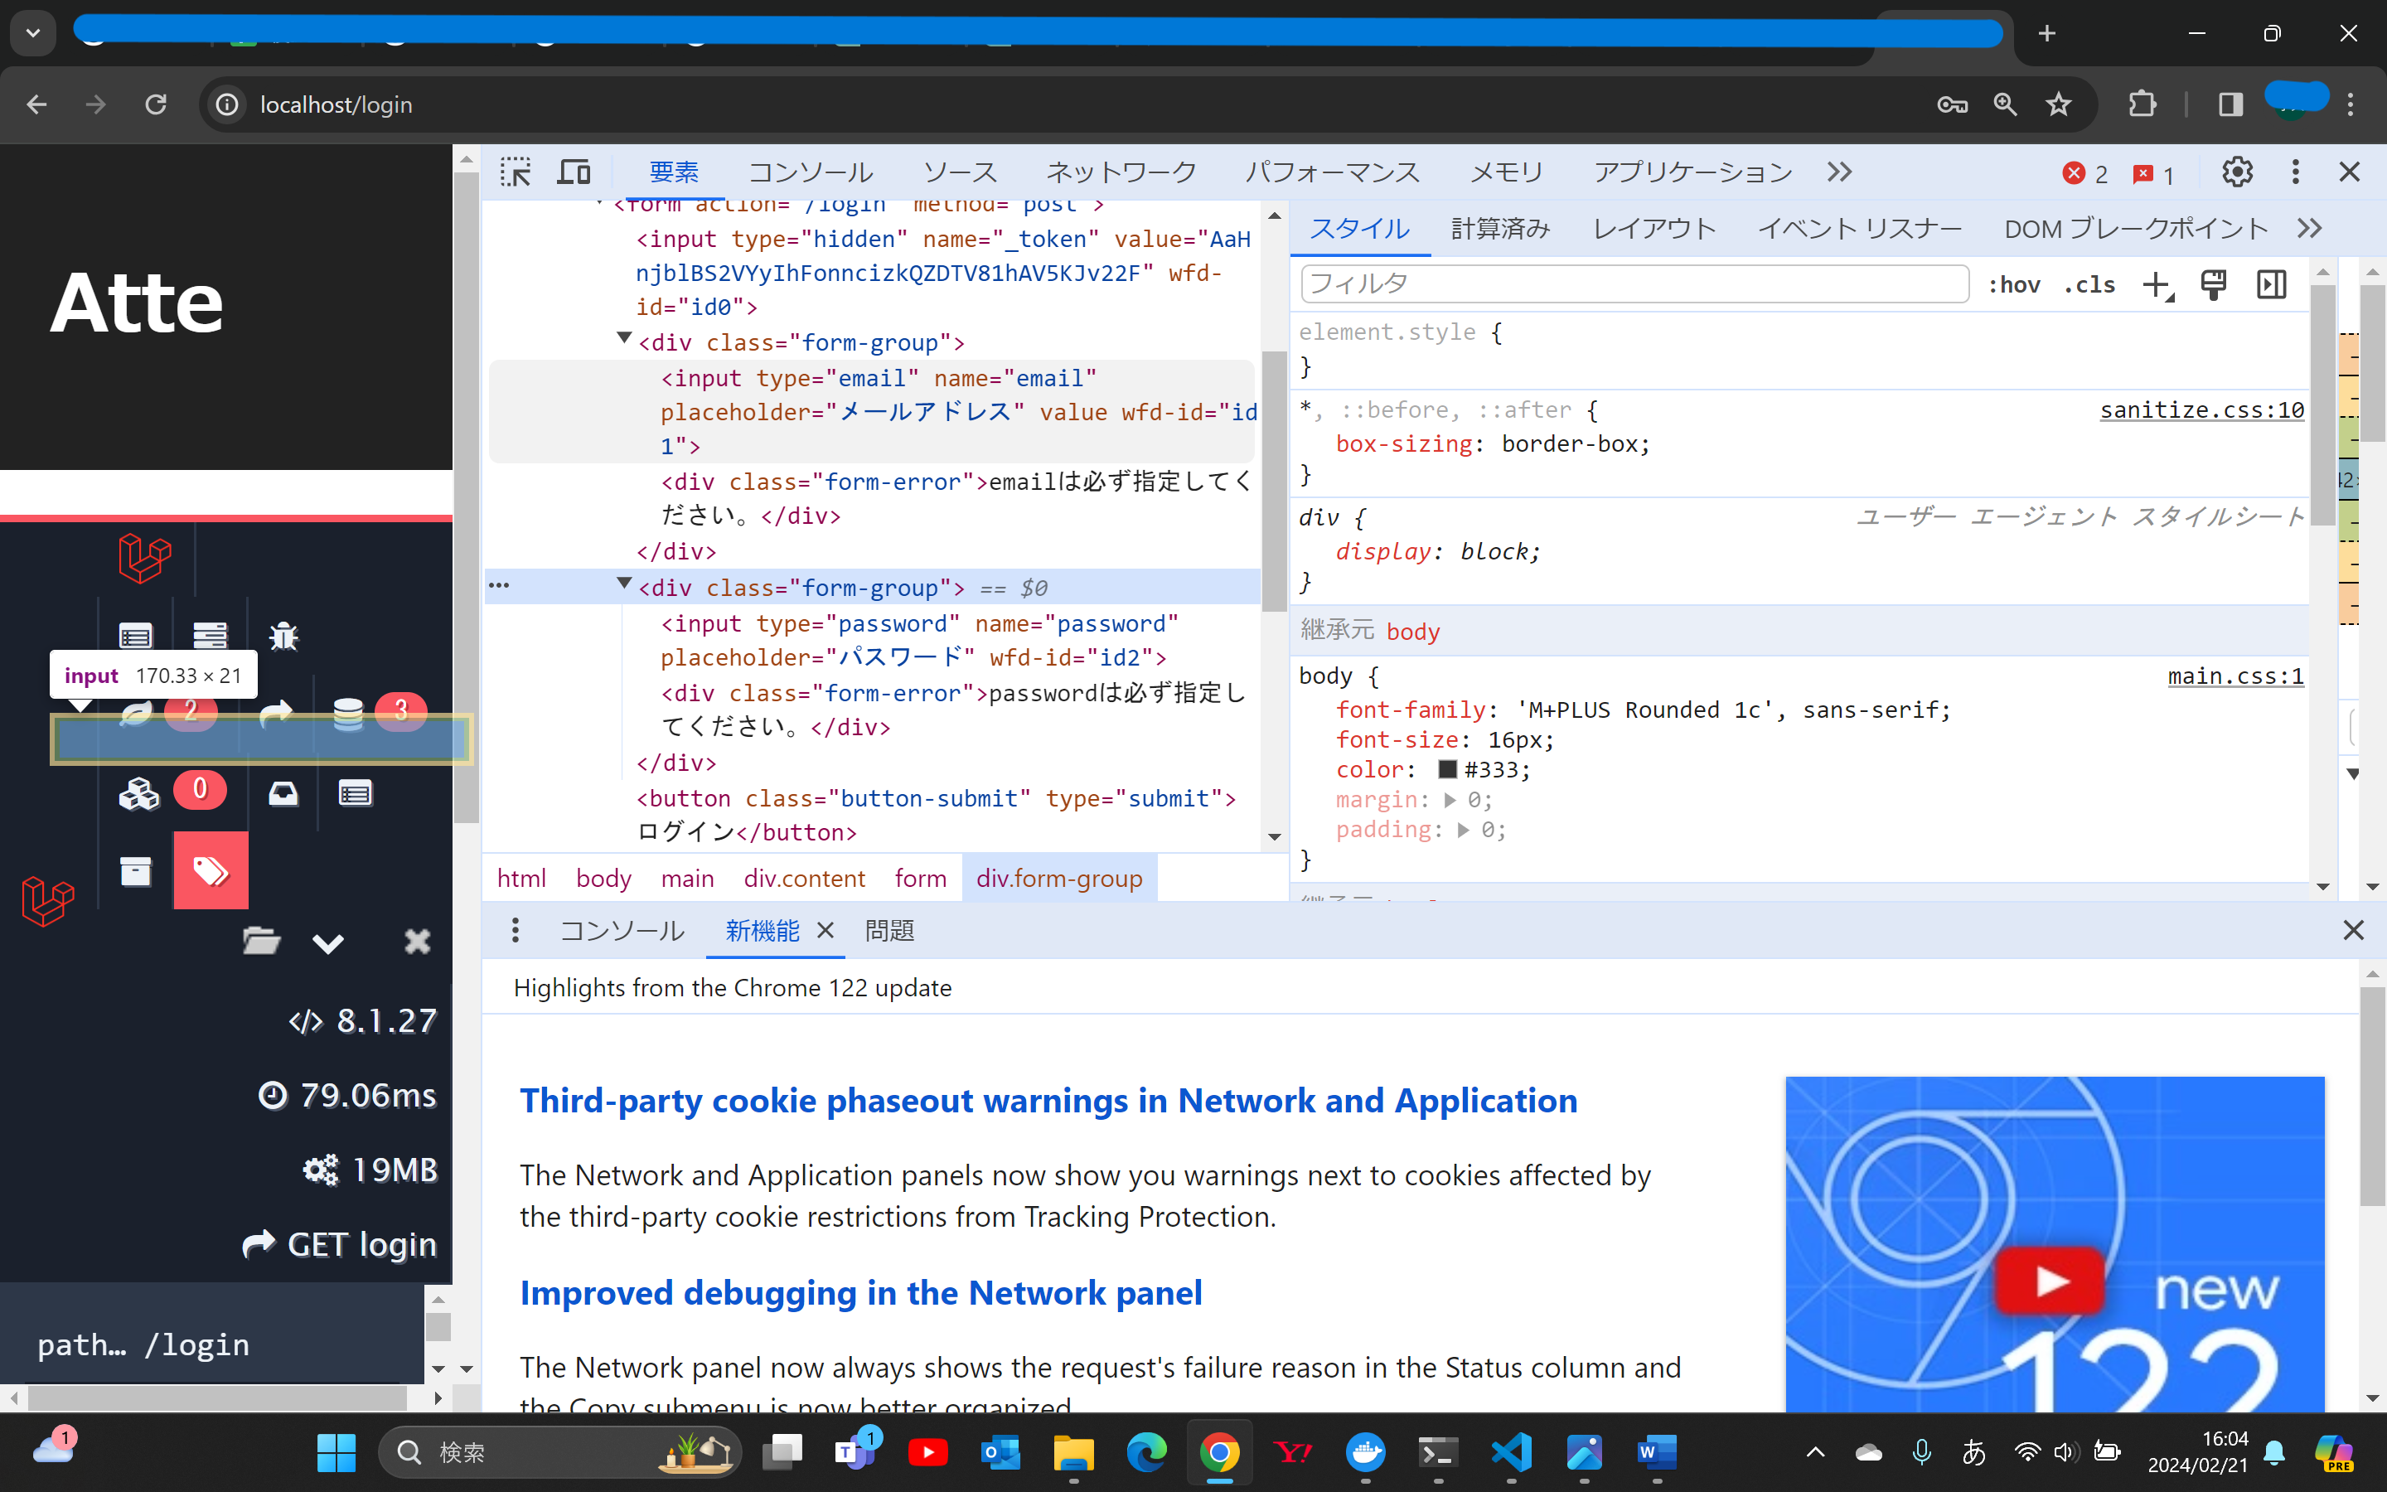Open DevTools settings gear
This screenshot has height=1492, width=2387.
[2236, 172]
